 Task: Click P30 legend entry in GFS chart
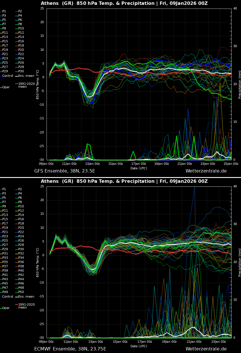21,71
